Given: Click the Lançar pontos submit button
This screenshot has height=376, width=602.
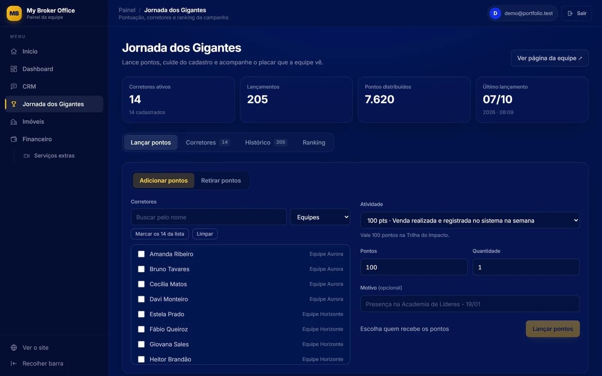Looking at the screenshot, I should (553, 329).
